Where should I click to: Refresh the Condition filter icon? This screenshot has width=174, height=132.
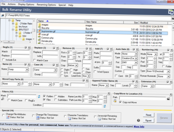click(x=105, y=106)
